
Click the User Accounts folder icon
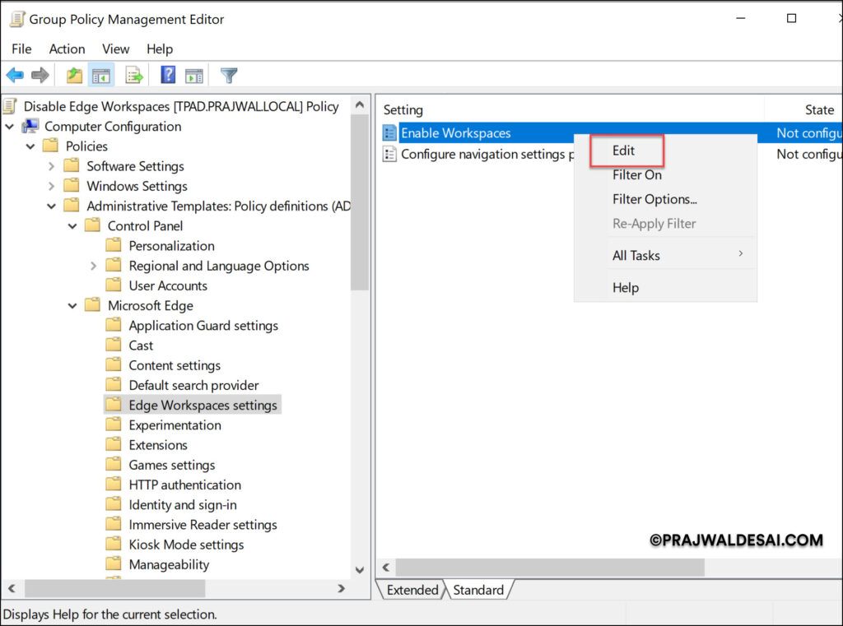click(x=114, y=285)
